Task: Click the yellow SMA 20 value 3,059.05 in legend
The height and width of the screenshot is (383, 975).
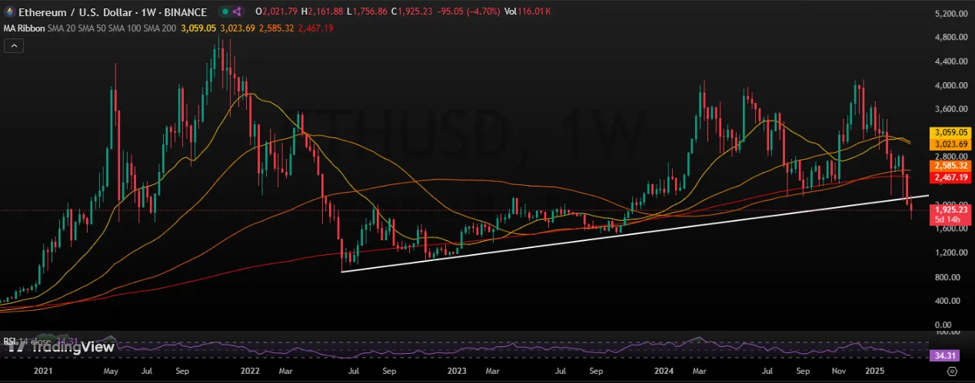Action: (197, 28)
